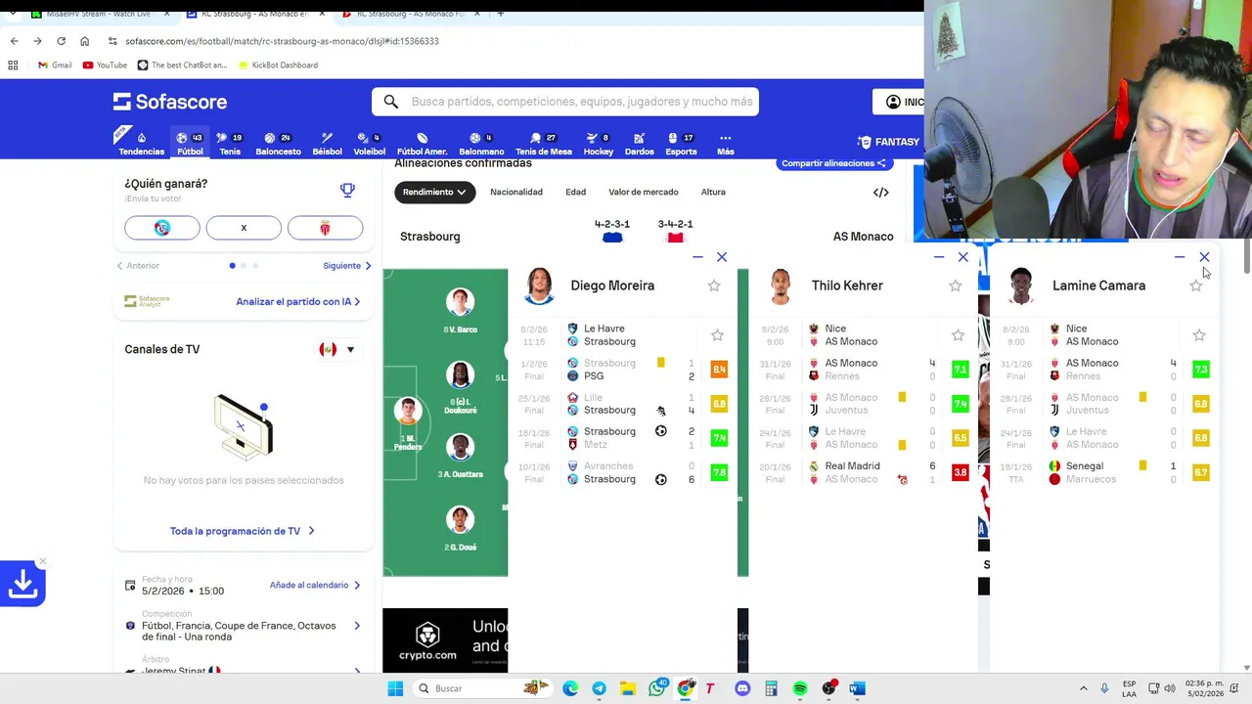
Task: Click the blue download icon
Action: pos(22,584)
